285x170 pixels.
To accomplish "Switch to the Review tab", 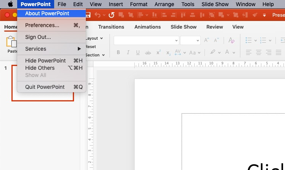I will point(215,27).
